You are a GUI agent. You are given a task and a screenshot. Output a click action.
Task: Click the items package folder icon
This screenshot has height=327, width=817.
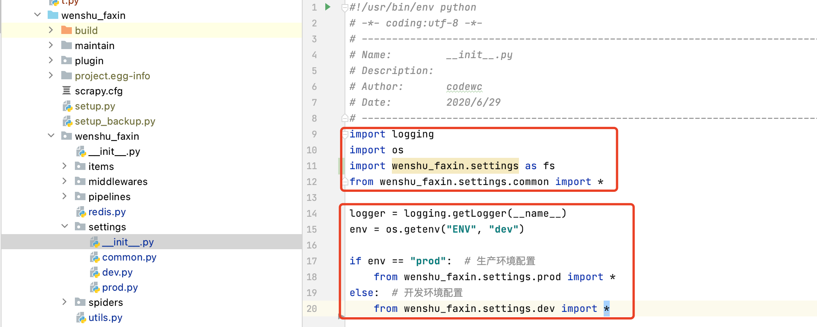(x=80, y=166)
